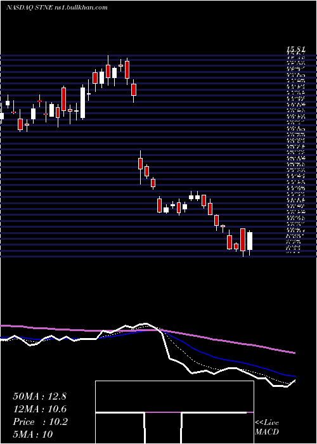Viewport: 317px width, 444px height.
Task: Select the "5MA : 10" value text
Action: point(33,434)
